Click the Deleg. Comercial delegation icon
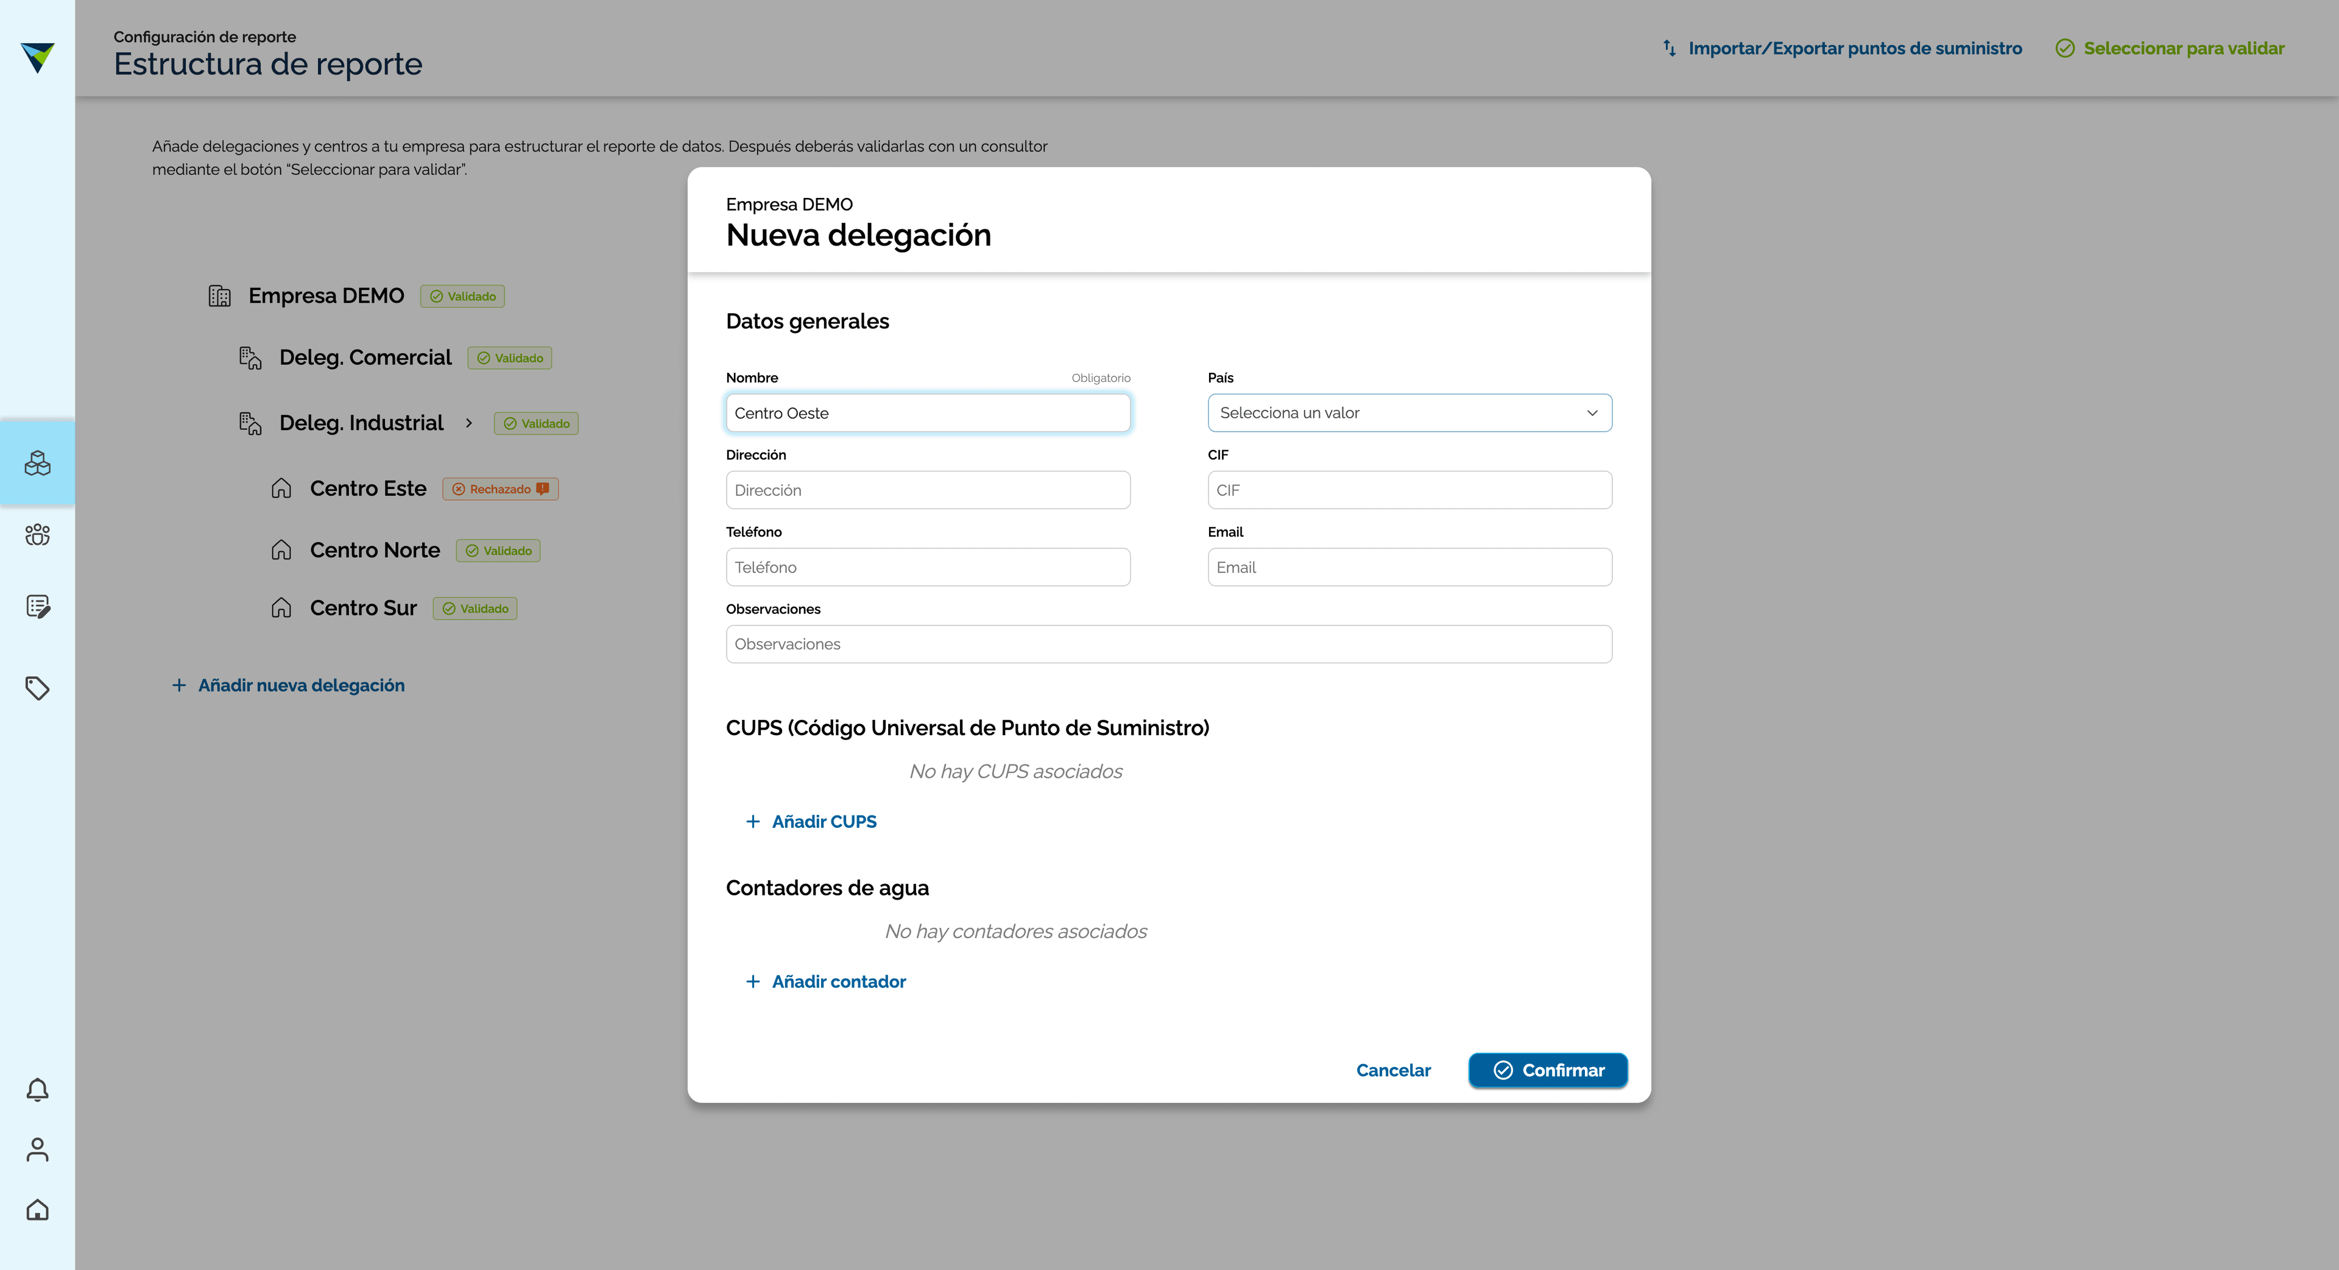Image resolution: width=2339 pixels, height=1270 pixels. pyautogui.click(x=250, y=358)
